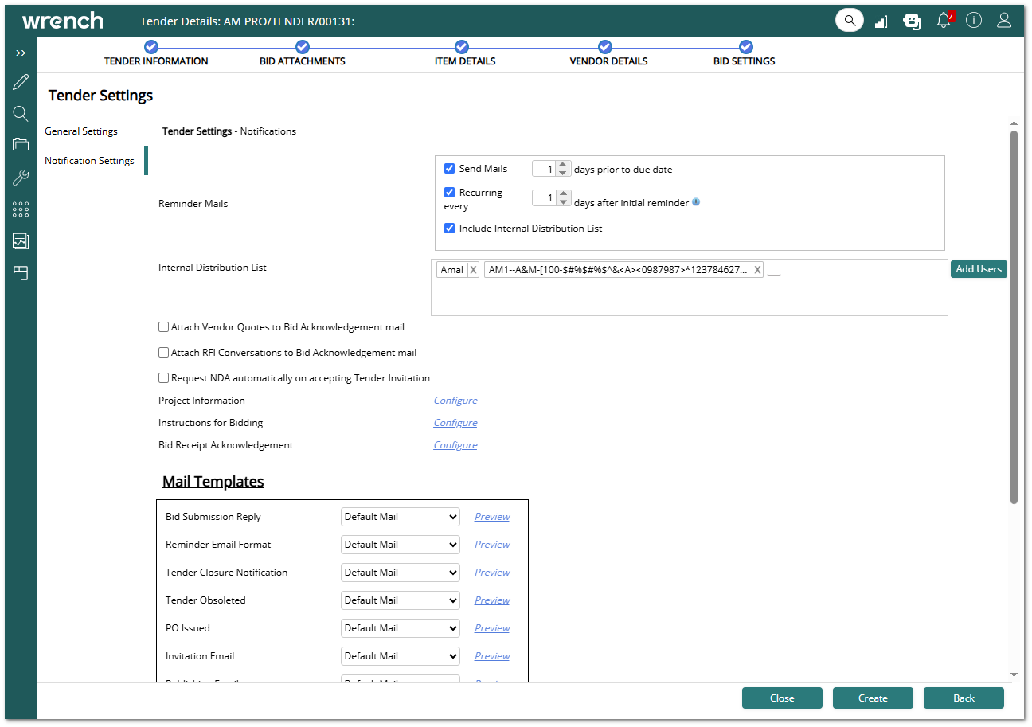Open the signal bars icon in header
Screen dimensions: 1032x727
[x=881, y=21]
